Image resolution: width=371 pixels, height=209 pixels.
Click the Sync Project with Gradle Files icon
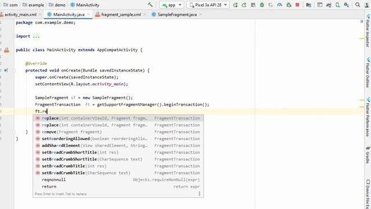[x=329, y=5]
